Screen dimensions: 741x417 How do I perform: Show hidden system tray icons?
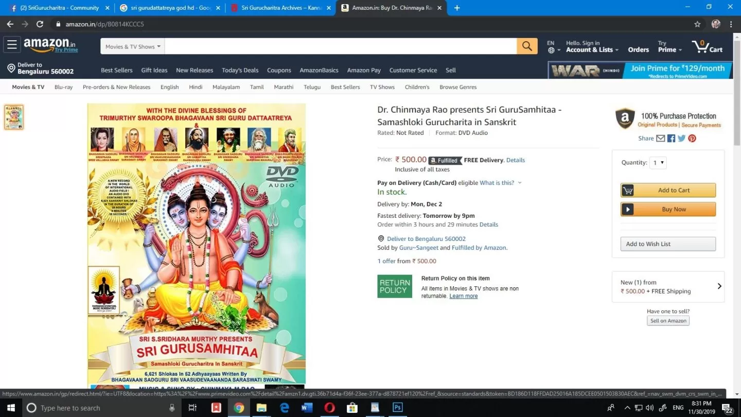(627, 408)
